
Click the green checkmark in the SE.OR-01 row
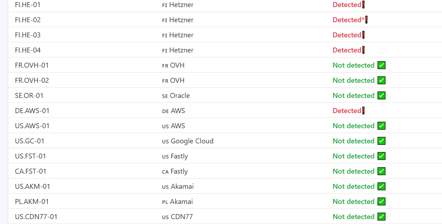[x=381, y=95]
